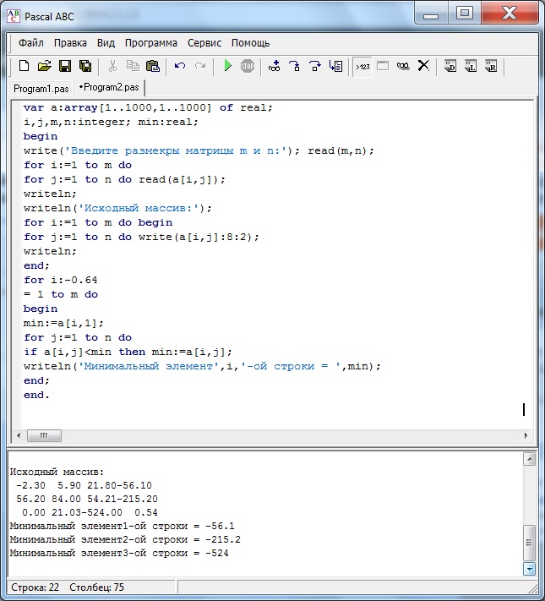Select the Program2.pas tab
This screenshot has height=601, width=545.
(110, 87)
